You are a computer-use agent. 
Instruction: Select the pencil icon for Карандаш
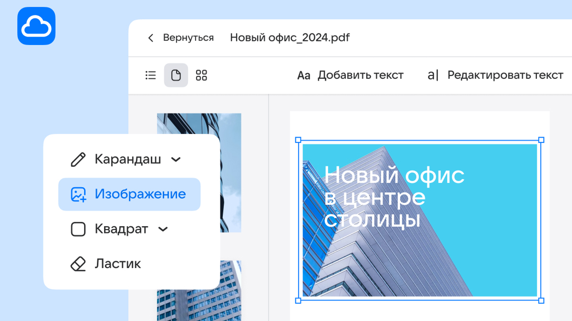78,159
